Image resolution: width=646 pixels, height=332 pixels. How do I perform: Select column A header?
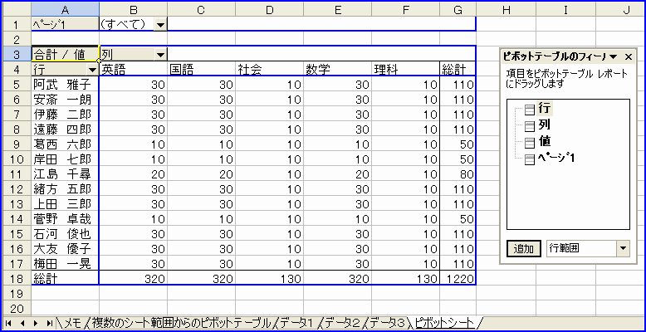65,10
